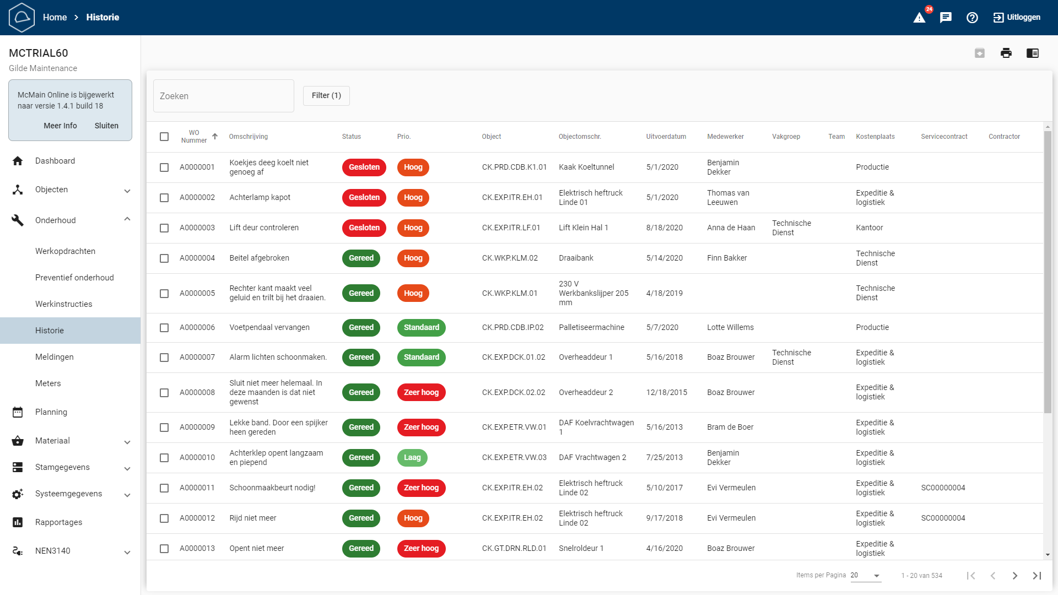
Task: Open the chat messages icon
Action: pyautogui.click(x=946, y=18)
